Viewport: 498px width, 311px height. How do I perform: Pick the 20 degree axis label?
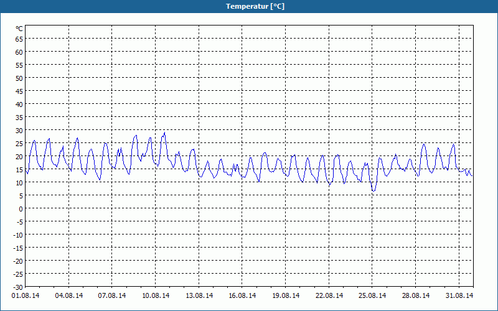click(x=19, y=157)
